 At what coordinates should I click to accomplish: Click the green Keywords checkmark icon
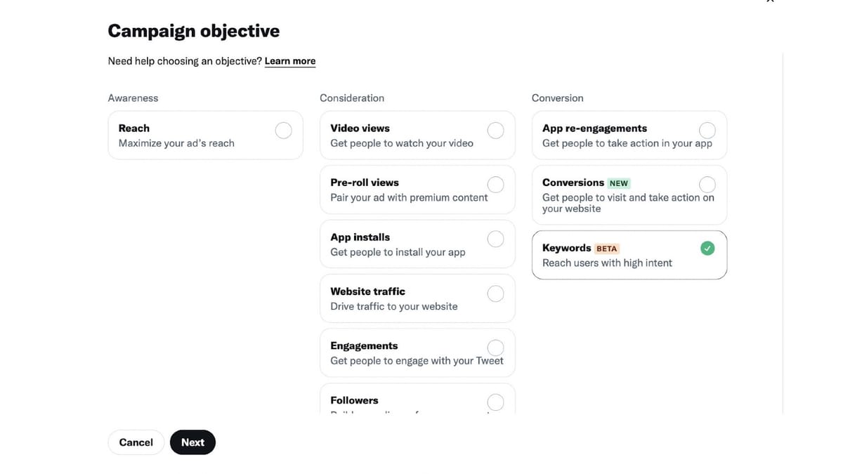click(707, 248)
